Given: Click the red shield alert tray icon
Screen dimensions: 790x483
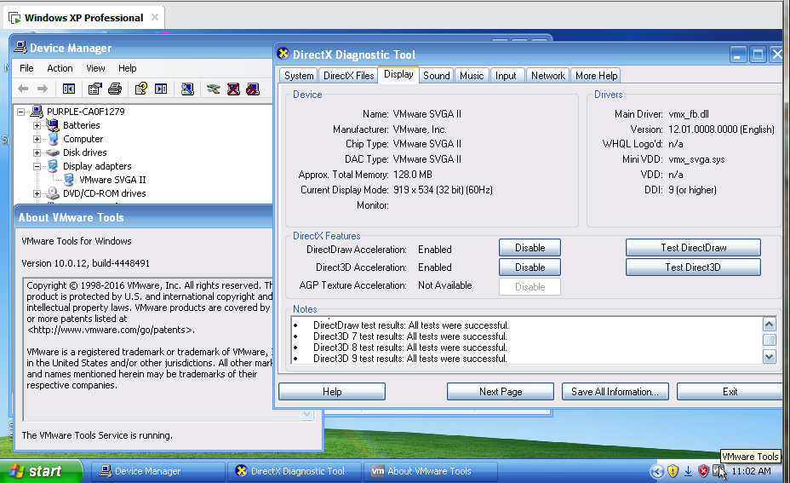Looking at the screenshot, I should click(703, 471).
